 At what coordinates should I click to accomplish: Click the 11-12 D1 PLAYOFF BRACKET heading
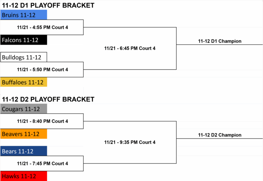[48, 5]
